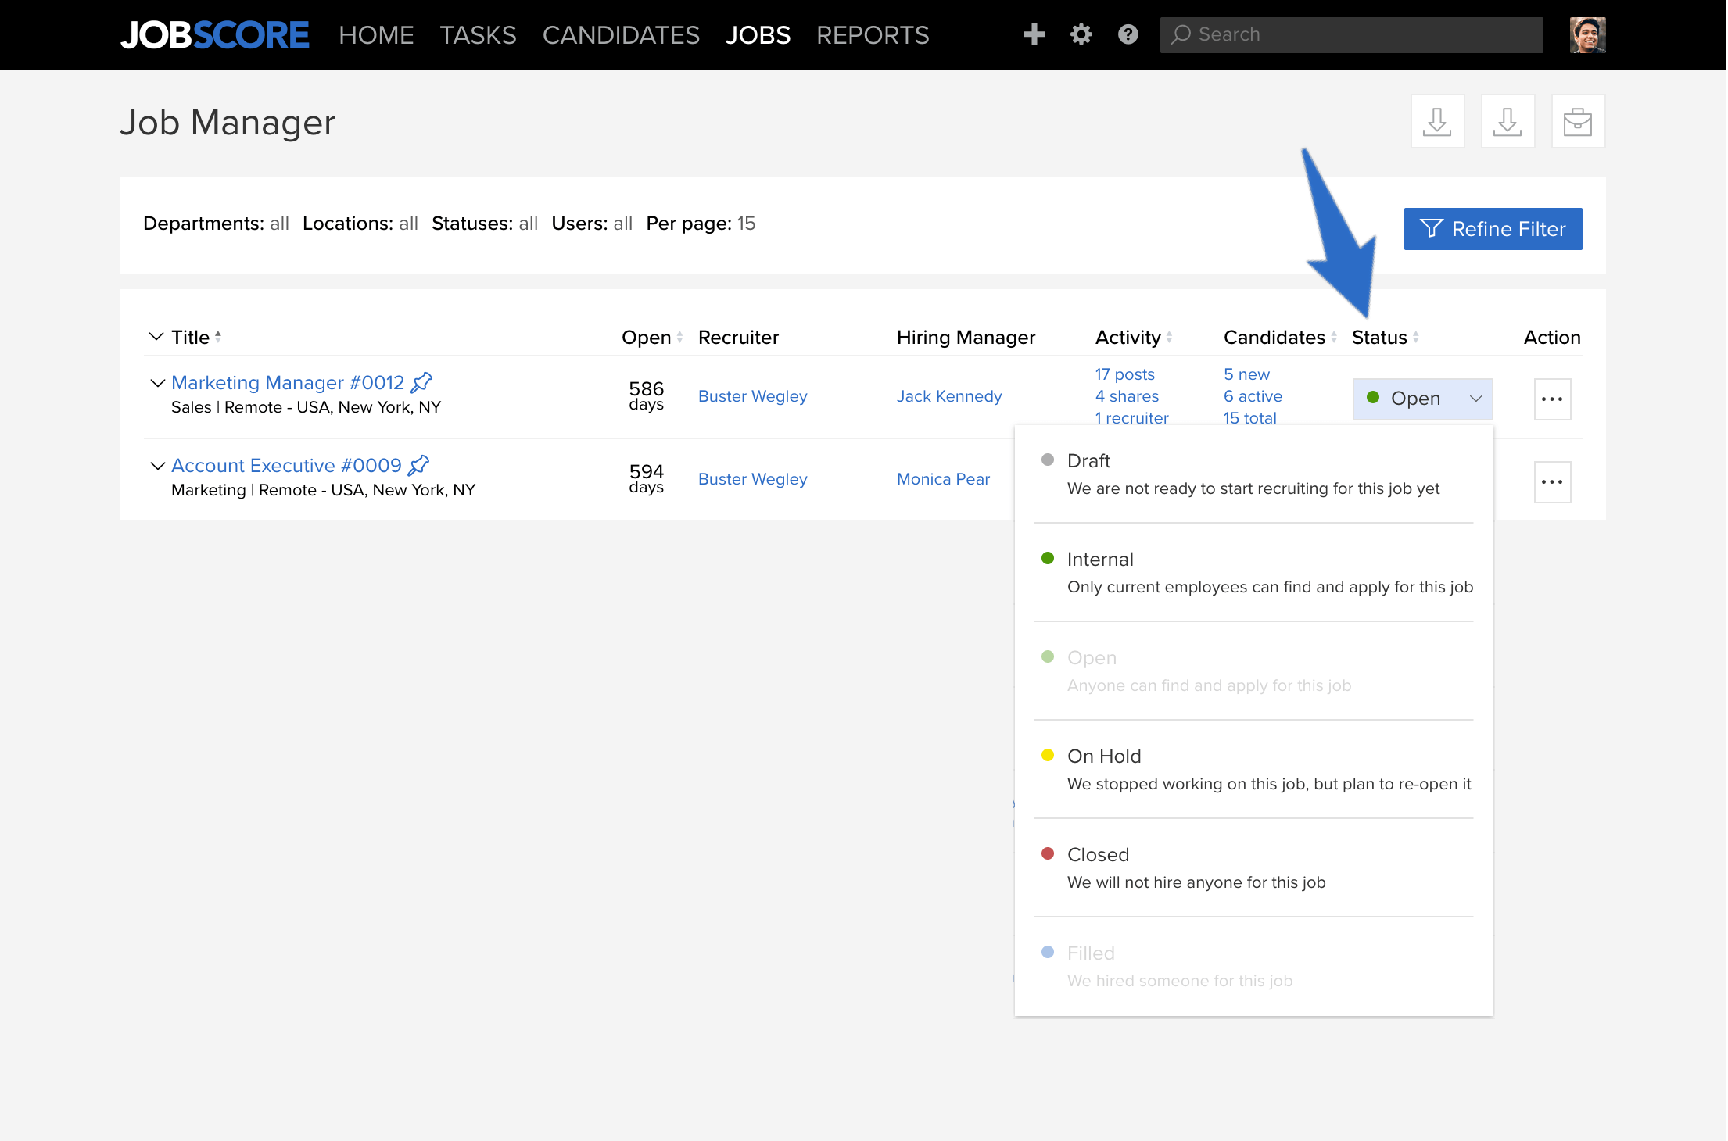The height and width of the screenshot is (1141, 1728).
Task: Sort by Activity column
Action: [1169, 337]
